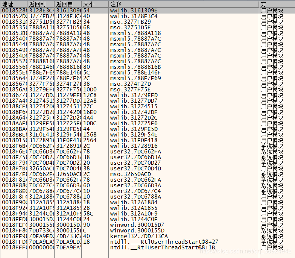The height and width of the screenshot is (258, 295).
Task: Select the wwlib.312A1884 comment entry
Action: coord(134,202)
